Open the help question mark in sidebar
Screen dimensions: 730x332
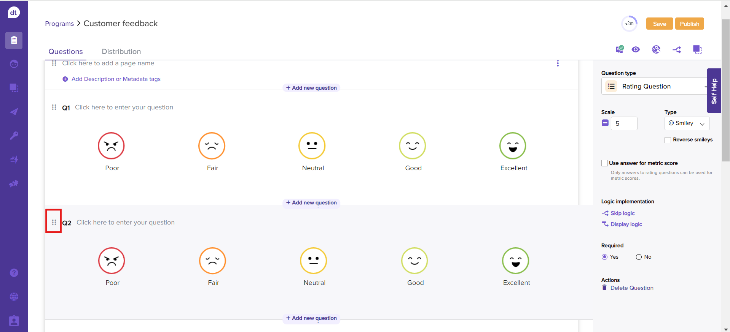click(14, 273)
